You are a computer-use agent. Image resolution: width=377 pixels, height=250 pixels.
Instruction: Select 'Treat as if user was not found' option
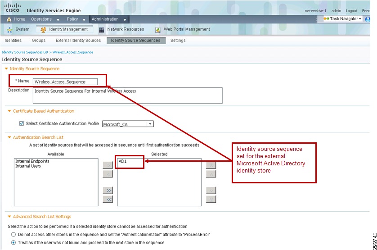[13, 242]
